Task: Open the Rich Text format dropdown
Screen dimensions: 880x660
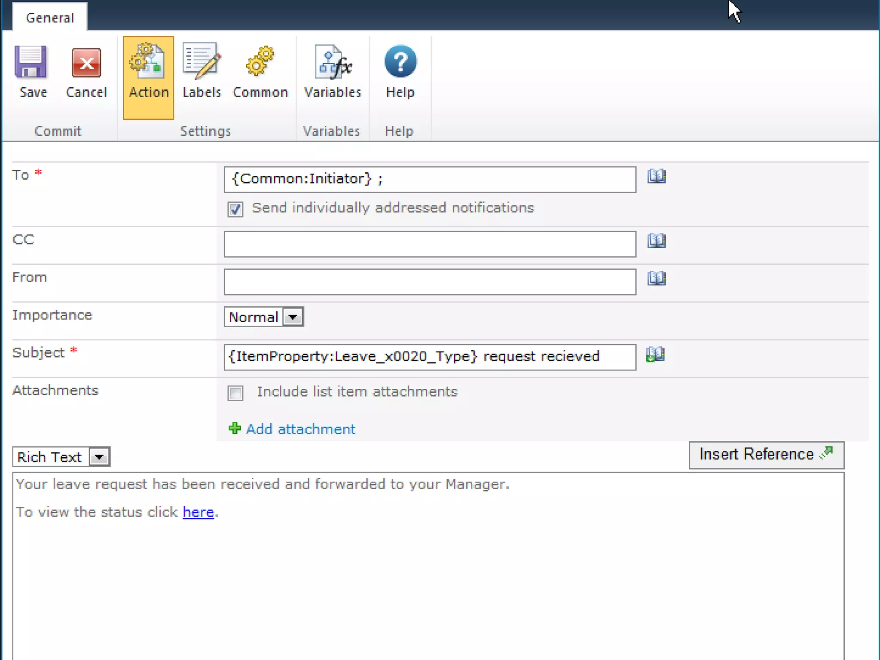Action: (x=99, y=457)
